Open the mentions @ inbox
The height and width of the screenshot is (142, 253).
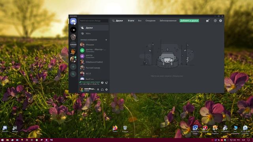[x=215, y=21]
